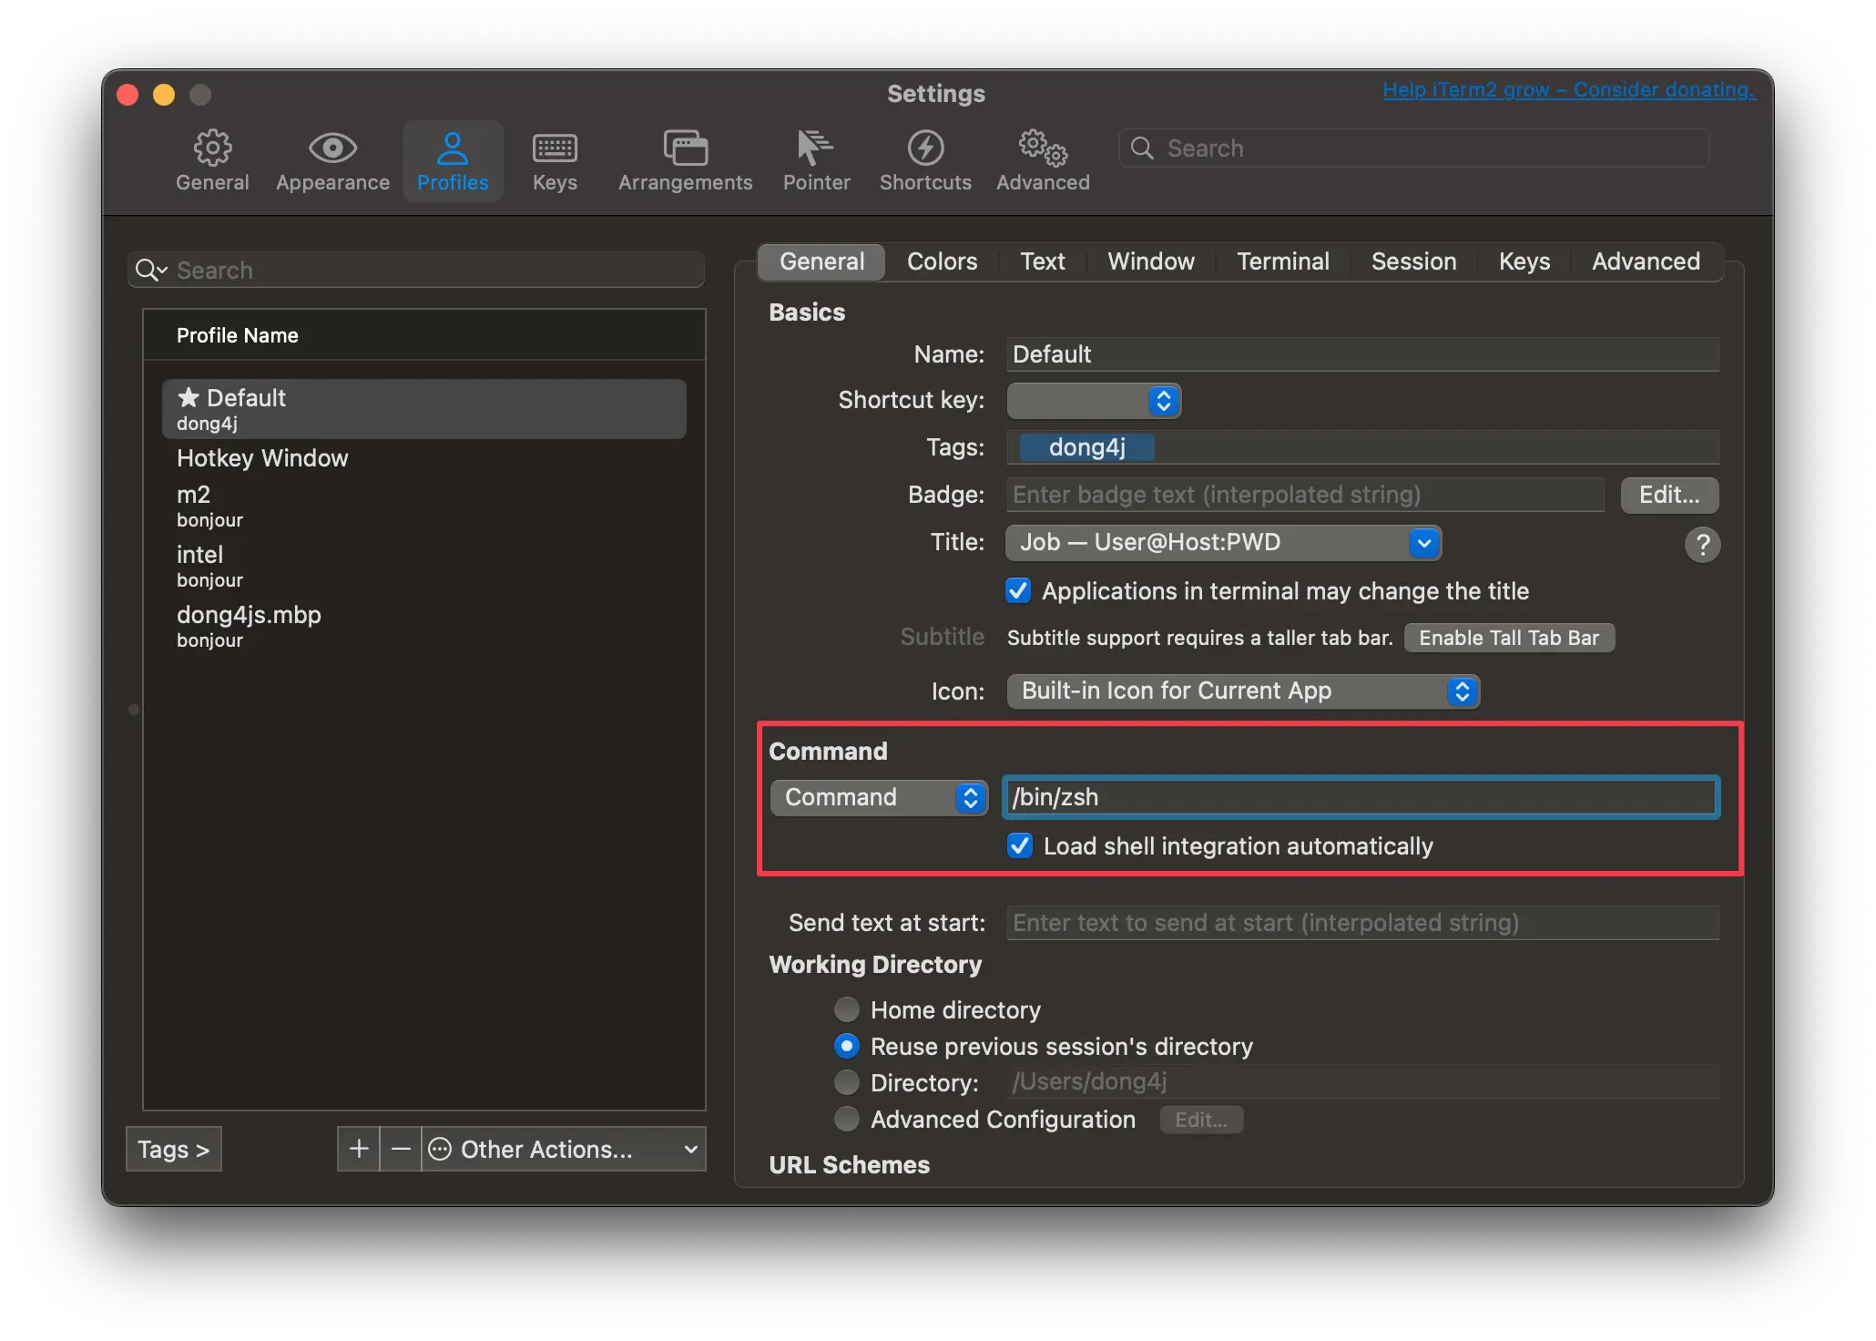Add a new profile with plus button

pyautogui.click(x=359, y=1149)
